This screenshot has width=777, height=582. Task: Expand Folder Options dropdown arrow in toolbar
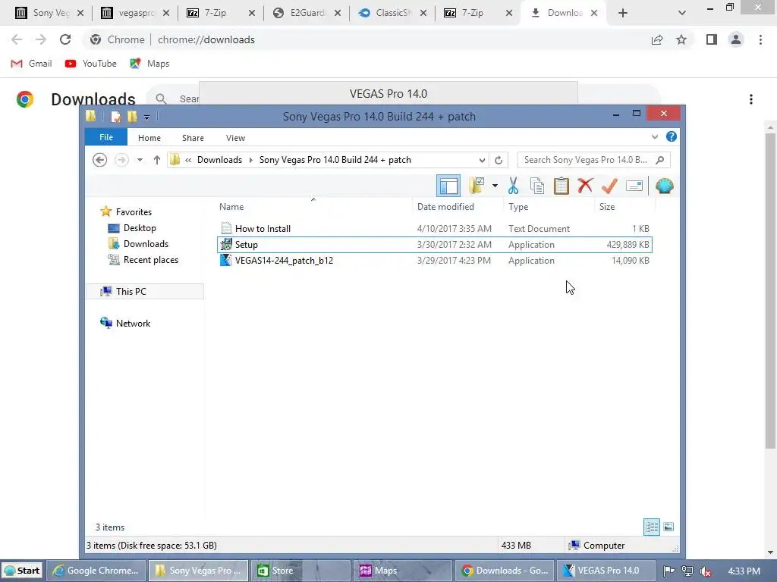tap(495, 186)
